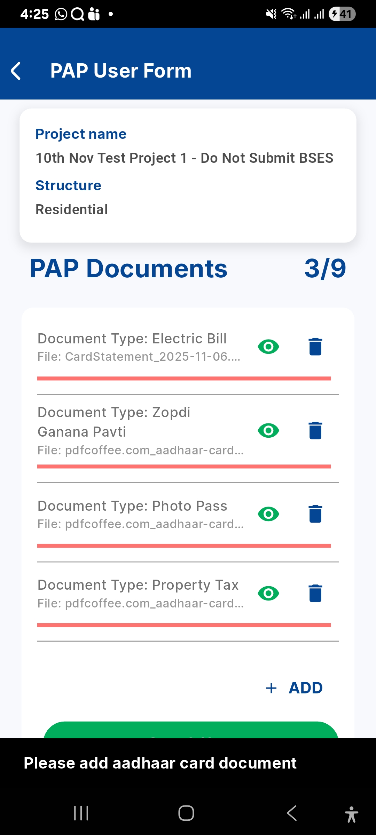Tap the red bar under Property Tax

pos(184,625)
